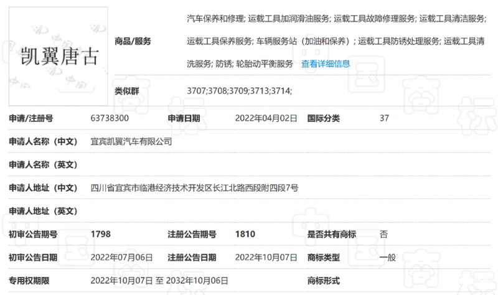
Task: Click the 申请人名称（英文） label
Action: (x=43, y=165)
